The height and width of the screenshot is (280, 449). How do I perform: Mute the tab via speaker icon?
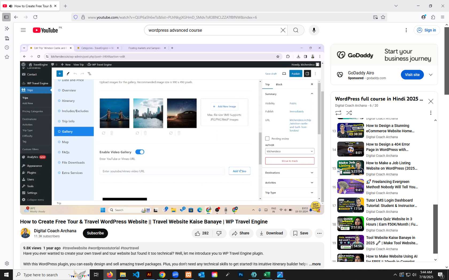point(10,6)
